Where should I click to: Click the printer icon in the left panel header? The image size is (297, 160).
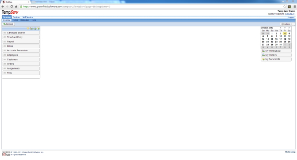(35, 28)
